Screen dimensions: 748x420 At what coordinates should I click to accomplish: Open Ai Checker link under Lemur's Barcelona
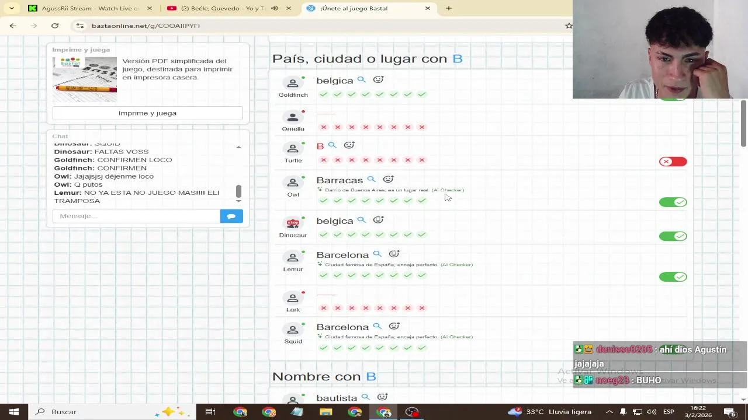456,265
